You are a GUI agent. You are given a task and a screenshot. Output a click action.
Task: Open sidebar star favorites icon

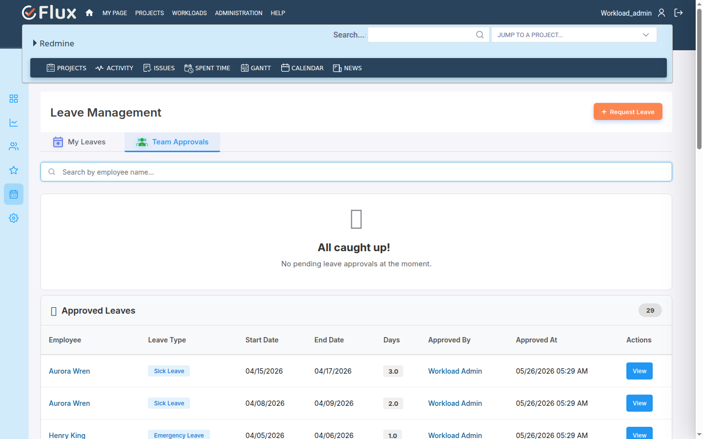click(14, 170)
